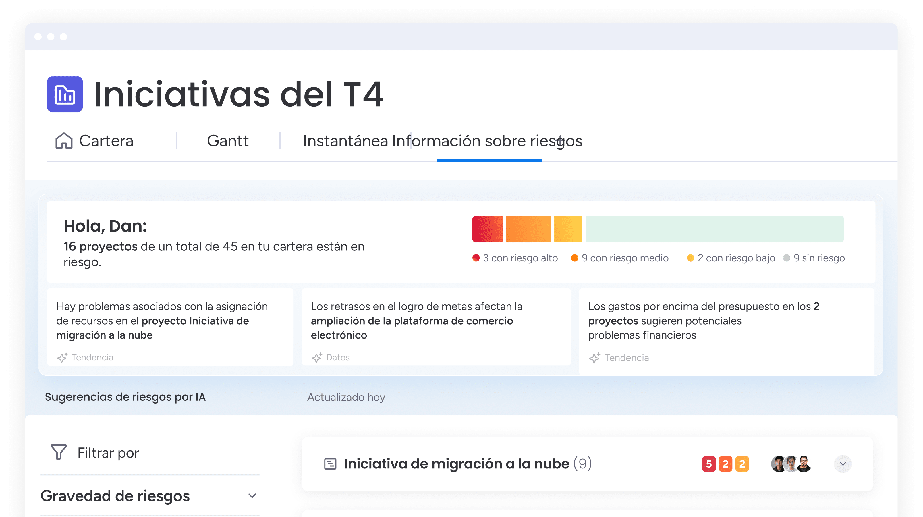This screenshot has height=517, width=923.
Task: Click the green no-risk bar segment
Action: [715, 229]
